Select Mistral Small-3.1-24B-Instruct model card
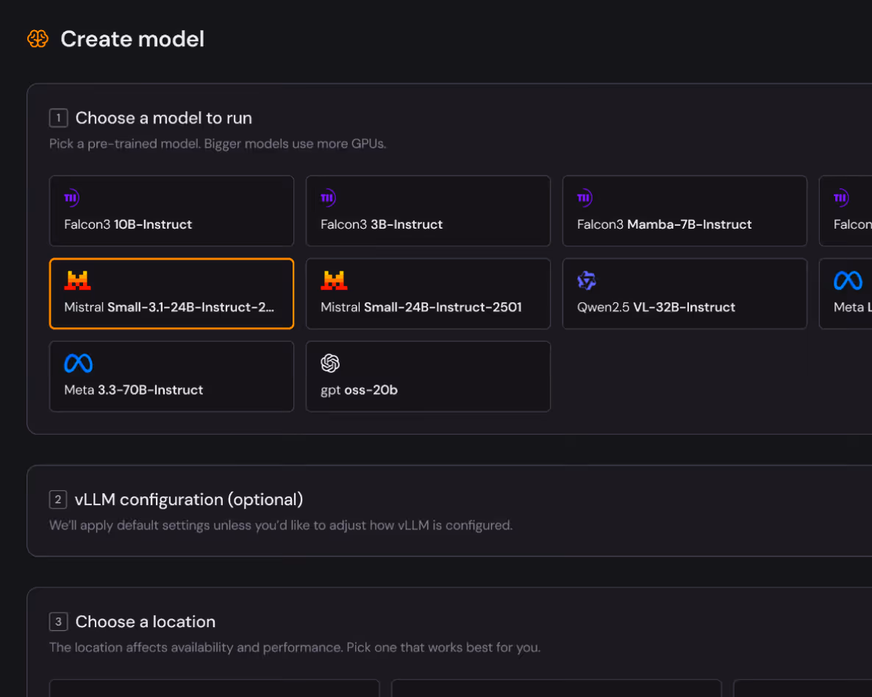Viewport: 872px width, 697px height. pos(171,293)
